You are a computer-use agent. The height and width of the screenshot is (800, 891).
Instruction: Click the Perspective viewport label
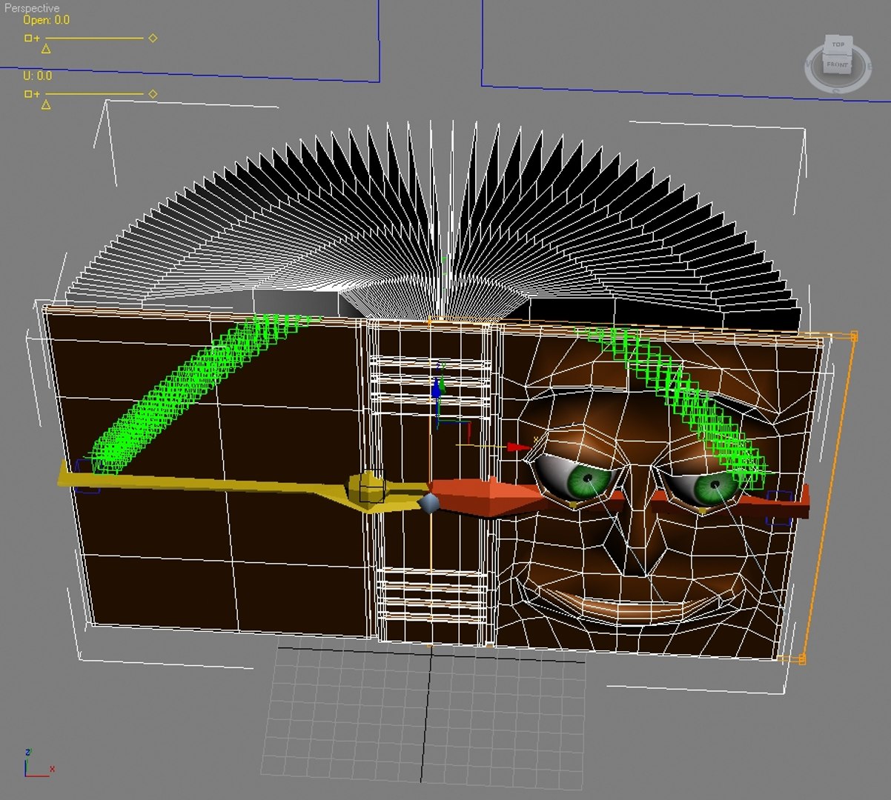click(31, 8)
